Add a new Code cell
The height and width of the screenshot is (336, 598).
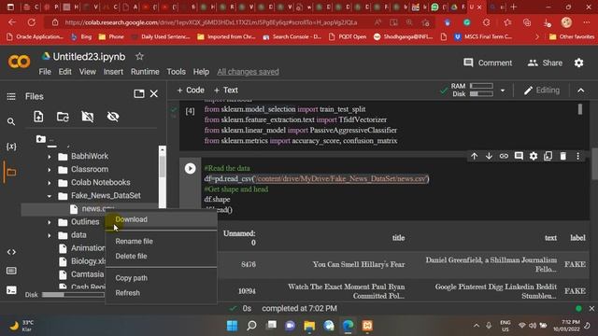[x=191, y=91]
